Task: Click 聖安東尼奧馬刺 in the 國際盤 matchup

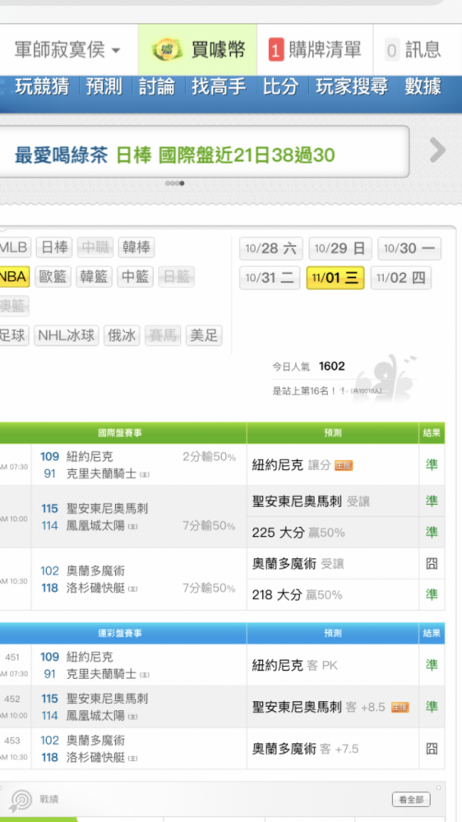Action: 107,509
